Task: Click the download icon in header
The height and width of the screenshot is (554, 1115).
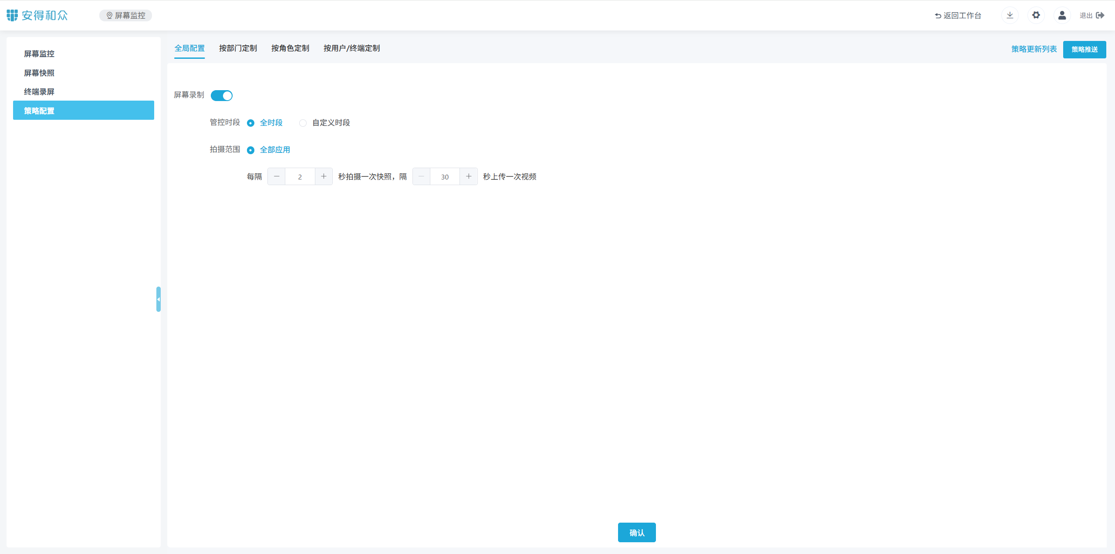Action: (x=1010, y=15)
